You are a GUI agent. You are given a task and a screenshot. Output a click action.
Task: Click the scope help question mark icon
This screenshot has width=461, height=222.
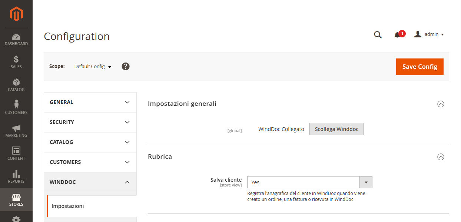[x=126, y=66]
